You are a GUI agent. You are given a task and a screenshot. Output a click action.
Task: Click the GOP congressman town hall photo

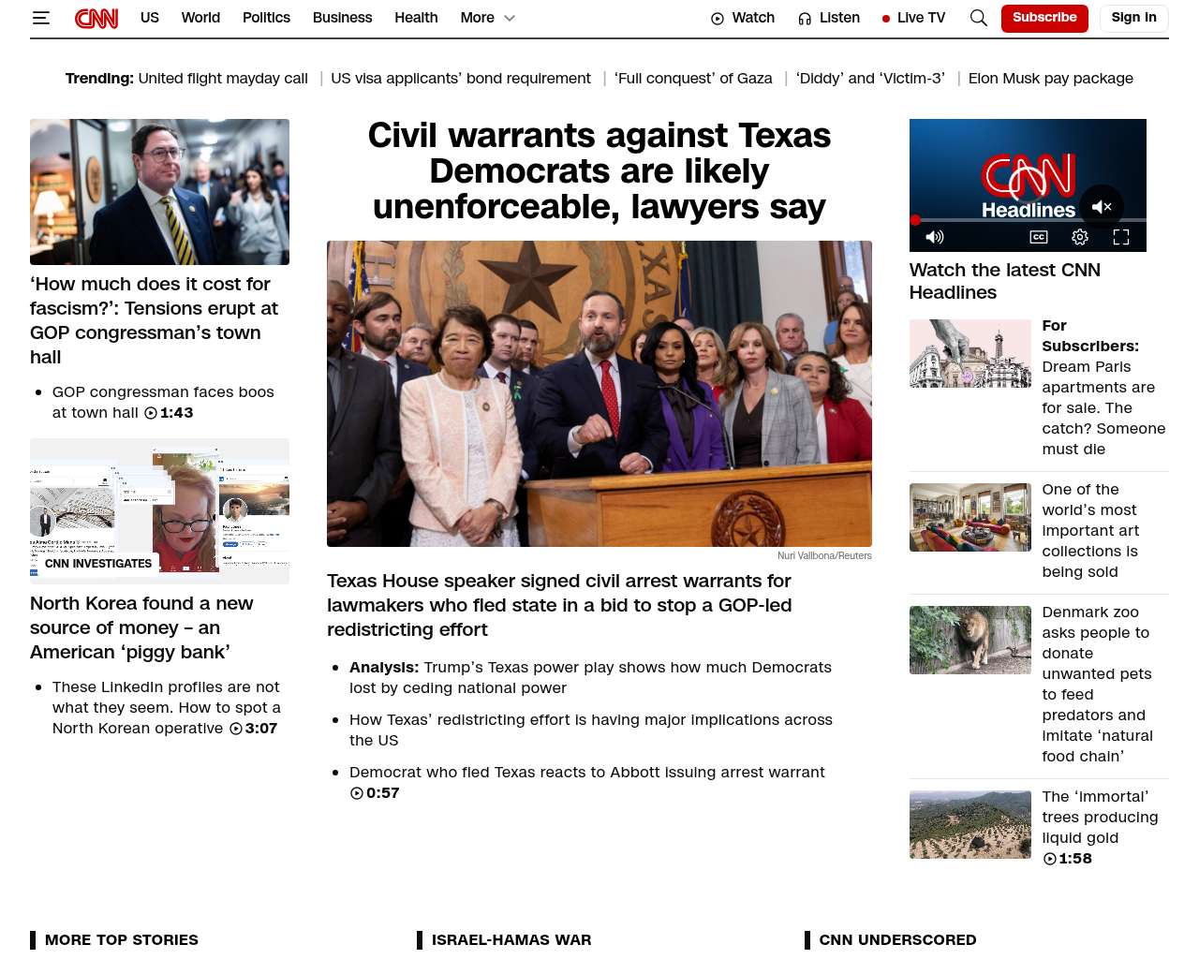point(159,192)
